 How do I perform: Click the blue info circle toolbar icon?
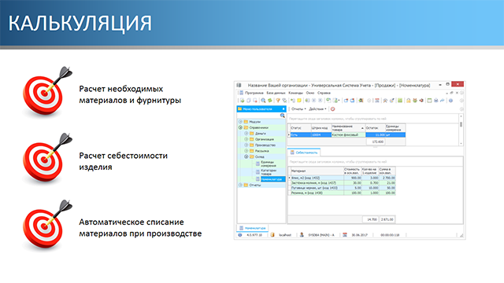(450, 101)
